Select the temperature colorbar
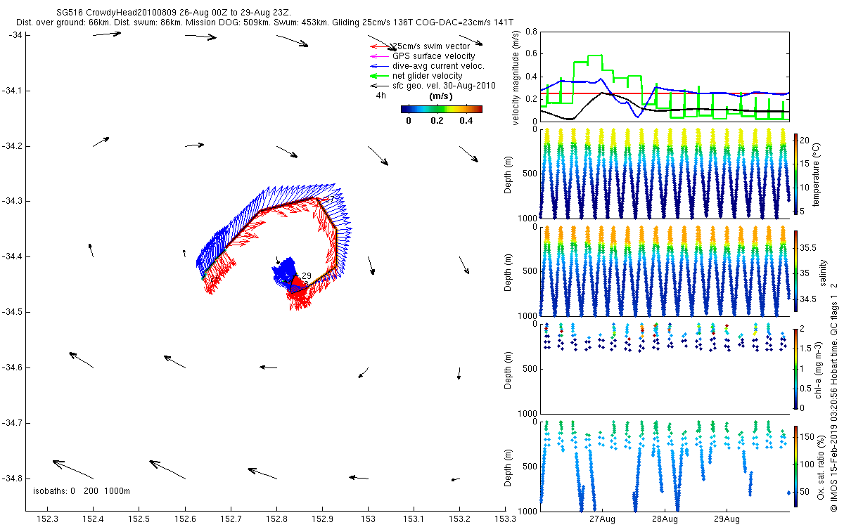The width and height of the screenshot is (844, 527). [x=795, y=174]
